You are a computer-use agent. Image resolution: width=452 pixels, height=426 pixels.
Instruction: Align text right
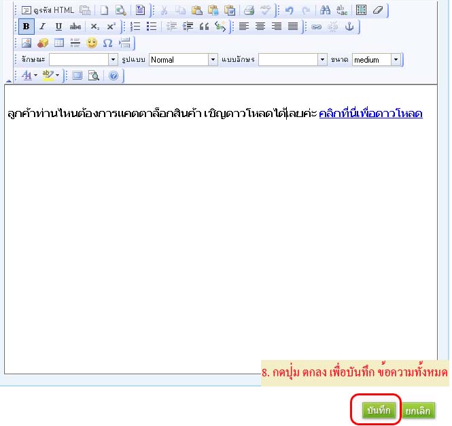[x=277, y=27]
